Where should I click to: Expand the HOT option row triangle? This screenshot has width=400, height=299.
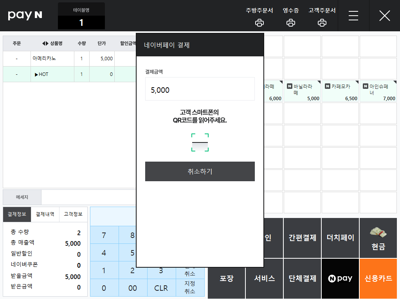(x=36, y=74)
